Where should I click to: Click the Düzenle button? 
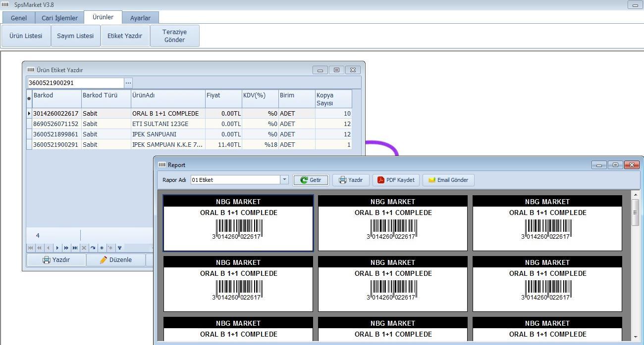click(116, 259)
